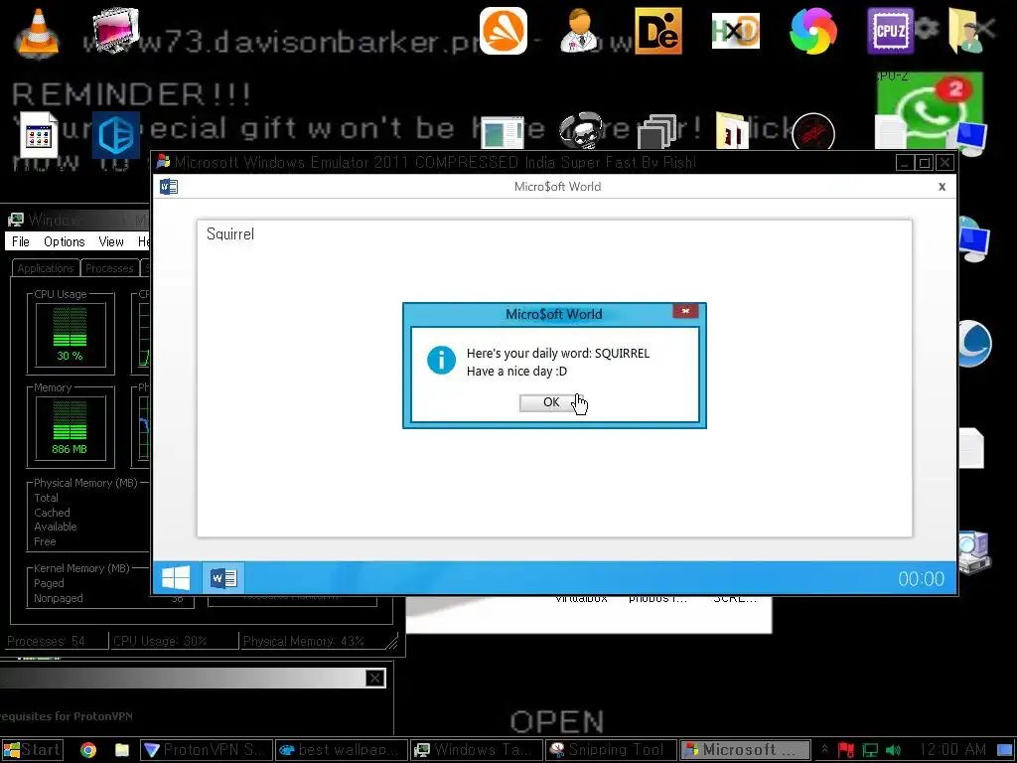Click the 00:00 clock in the emulator taskbar
Image resolution: width=1017 pixels, height=763 pixels.
point(921,579)
